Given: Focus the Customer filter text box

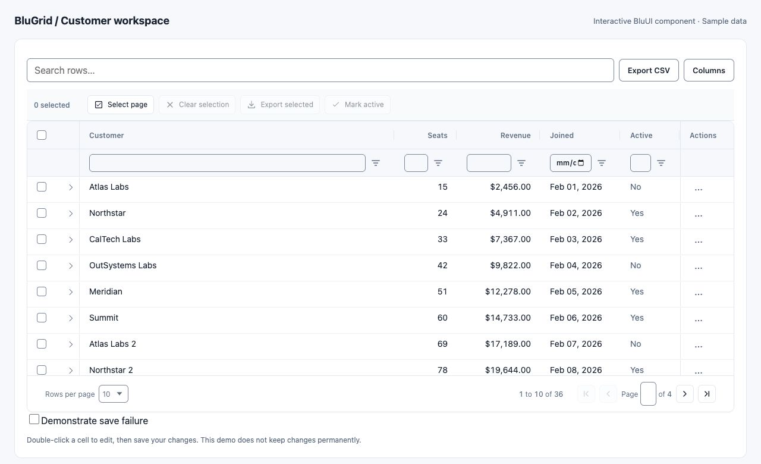Looking at the screenshot, I should pos(227,163).
